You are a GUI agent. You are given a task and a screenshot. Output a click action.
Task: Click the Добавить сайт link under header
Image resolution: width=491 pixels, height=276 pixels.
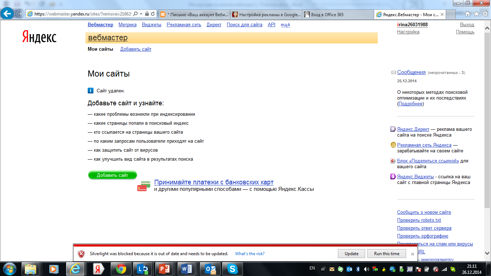136,49
